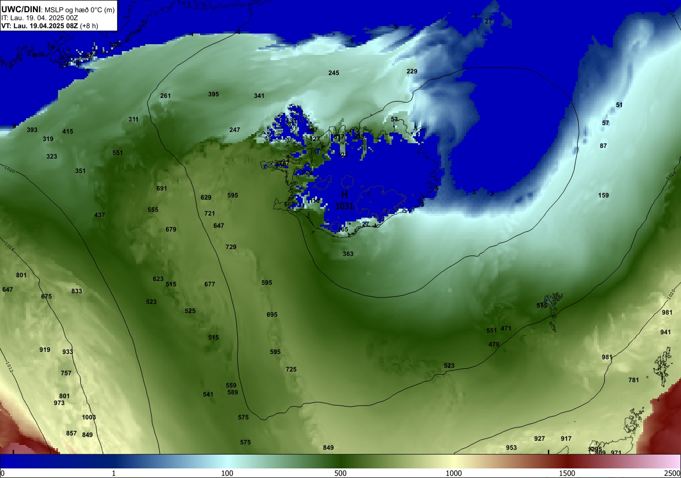Click the 559 height value
Viewport: 681px width, 478px height.
(231, 385)
